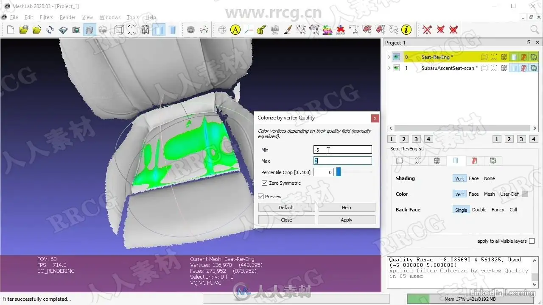Start the Align tool (yellow A icon)
This screenshot has width=543, height=305.
pyautogui.click(x=235, y=30)
